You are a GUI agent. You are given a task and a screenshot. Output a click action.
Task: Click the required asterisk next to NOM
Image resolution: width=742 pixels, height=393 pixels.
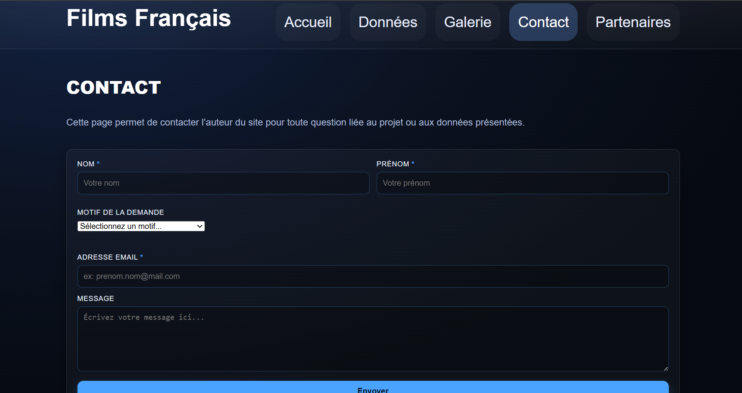(98, 163)
